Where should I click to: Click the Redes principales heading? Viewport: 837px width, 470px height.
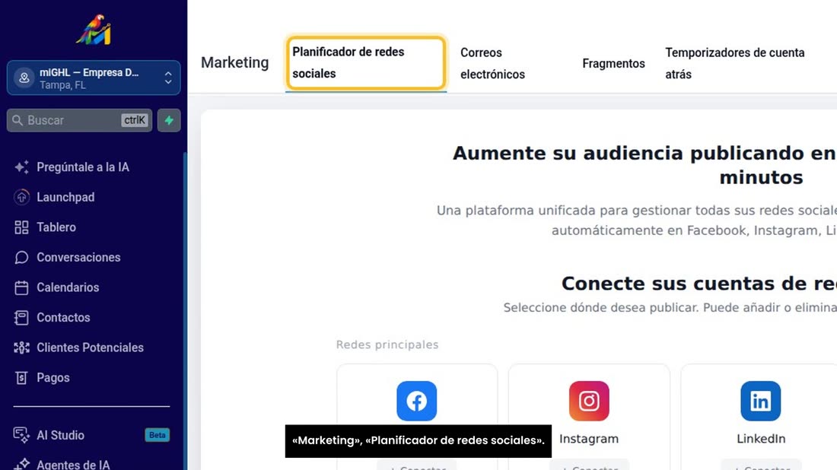387,345
